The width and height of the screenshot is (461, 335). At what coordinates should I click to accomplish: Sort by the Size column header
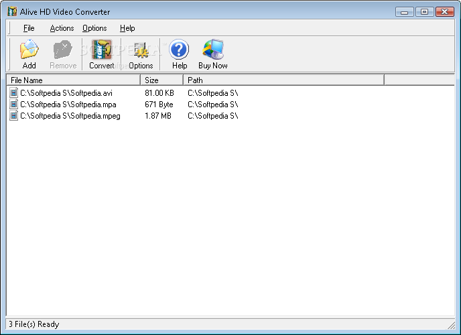click(x=162, y=80)
